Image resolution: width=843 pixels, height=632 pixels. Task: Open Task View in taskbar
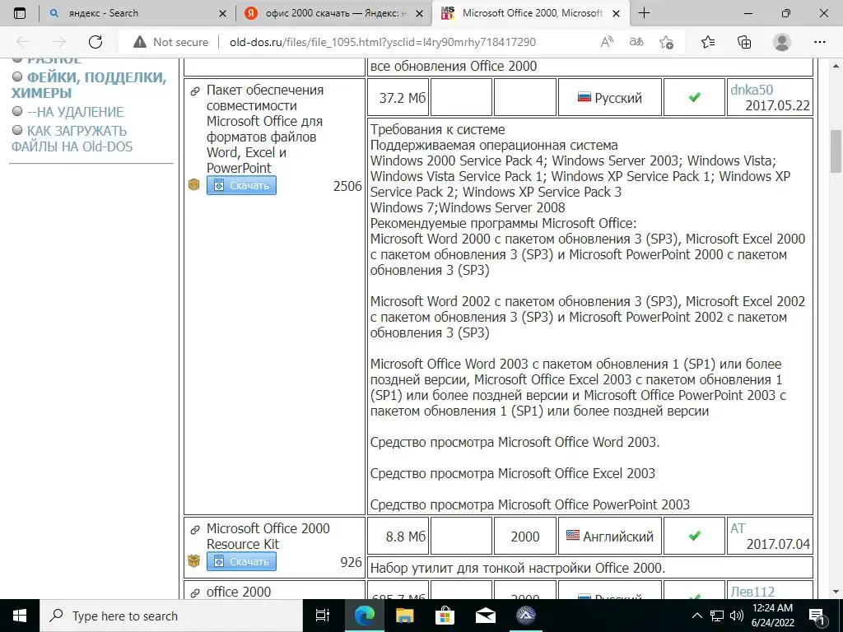pyautogui.click(x=322, y=616)
